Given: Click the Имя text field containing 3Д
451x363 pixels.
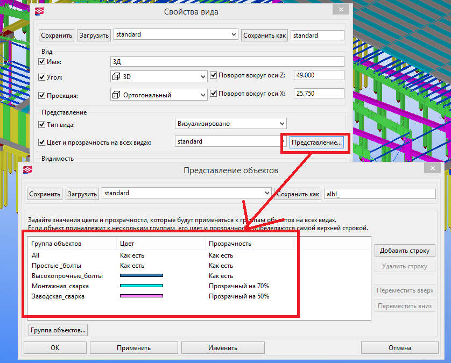Looking at the screenshot, I should [226, 62].
